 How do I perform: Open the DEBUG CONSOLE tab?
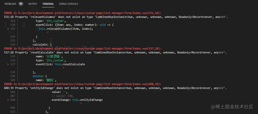coord(68,4)
